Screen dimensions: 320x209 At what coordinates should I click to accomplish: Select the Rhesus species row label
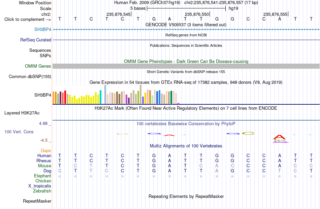[x=44, y=161]
